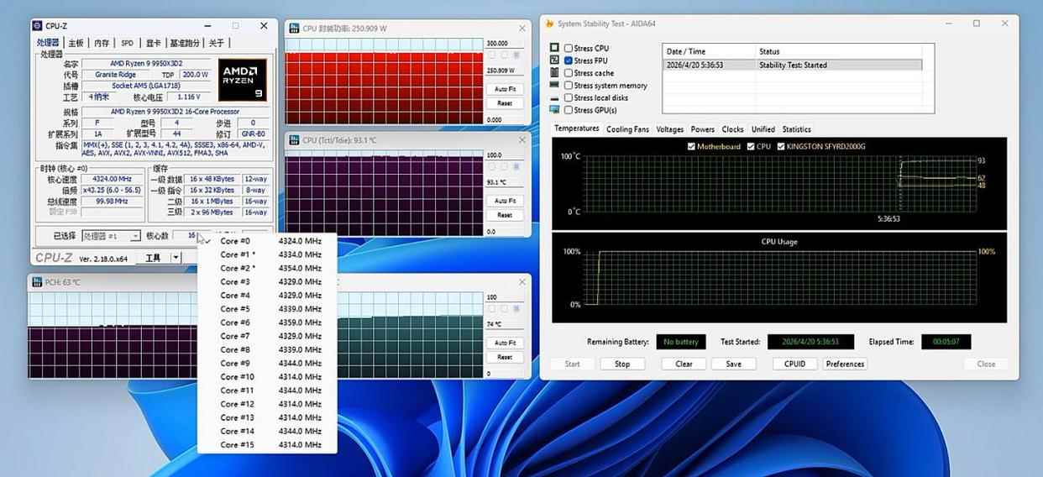Click the Stress cache icon in AIDA64
This screenshot has height=477, width=1043.
click(x=554, y=72)
